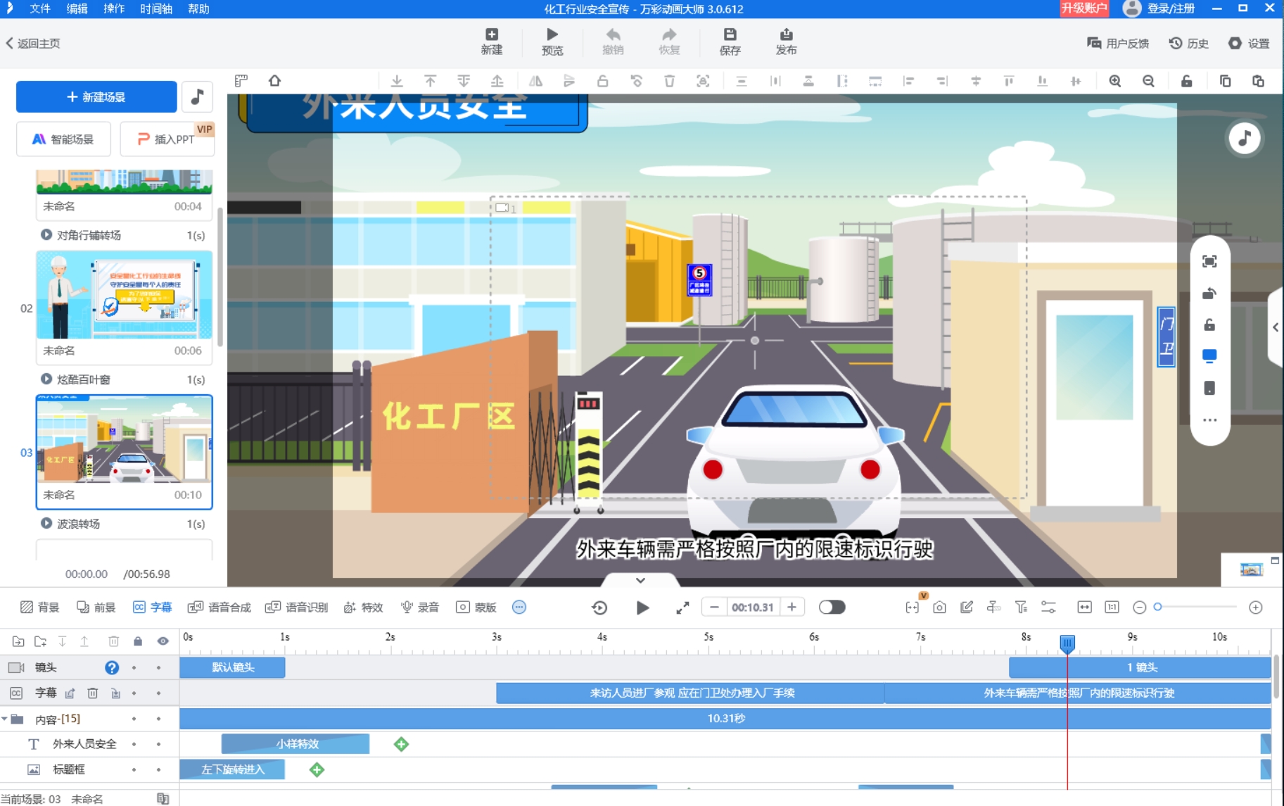Click the home reset-view icon

(x=274, y=81)
